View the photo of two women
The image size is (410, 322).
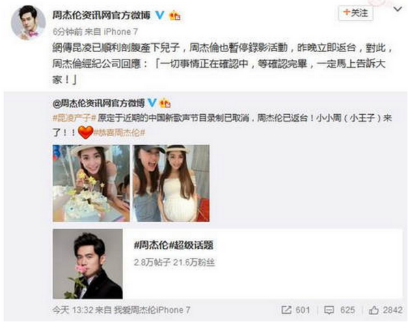tap(171, 183)
